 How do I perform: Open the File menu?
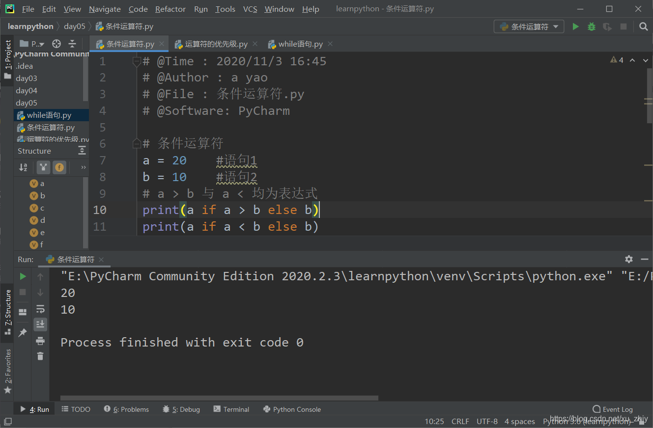tap(28, 9)
